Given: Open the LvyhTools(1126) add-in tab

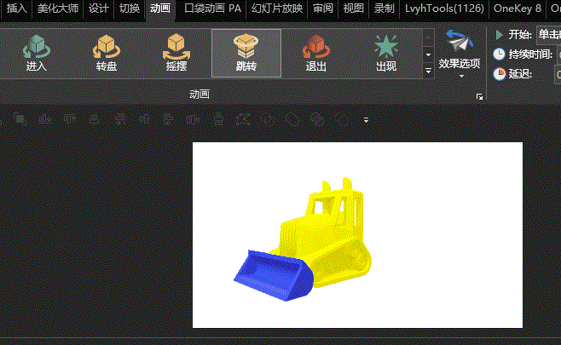Looking at the screenshot, I should pos(444,9).
